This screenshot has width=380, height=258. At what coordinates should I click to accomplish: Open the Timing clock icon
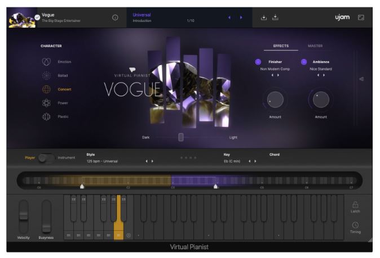pyautogui.click(x=355, y=225)
